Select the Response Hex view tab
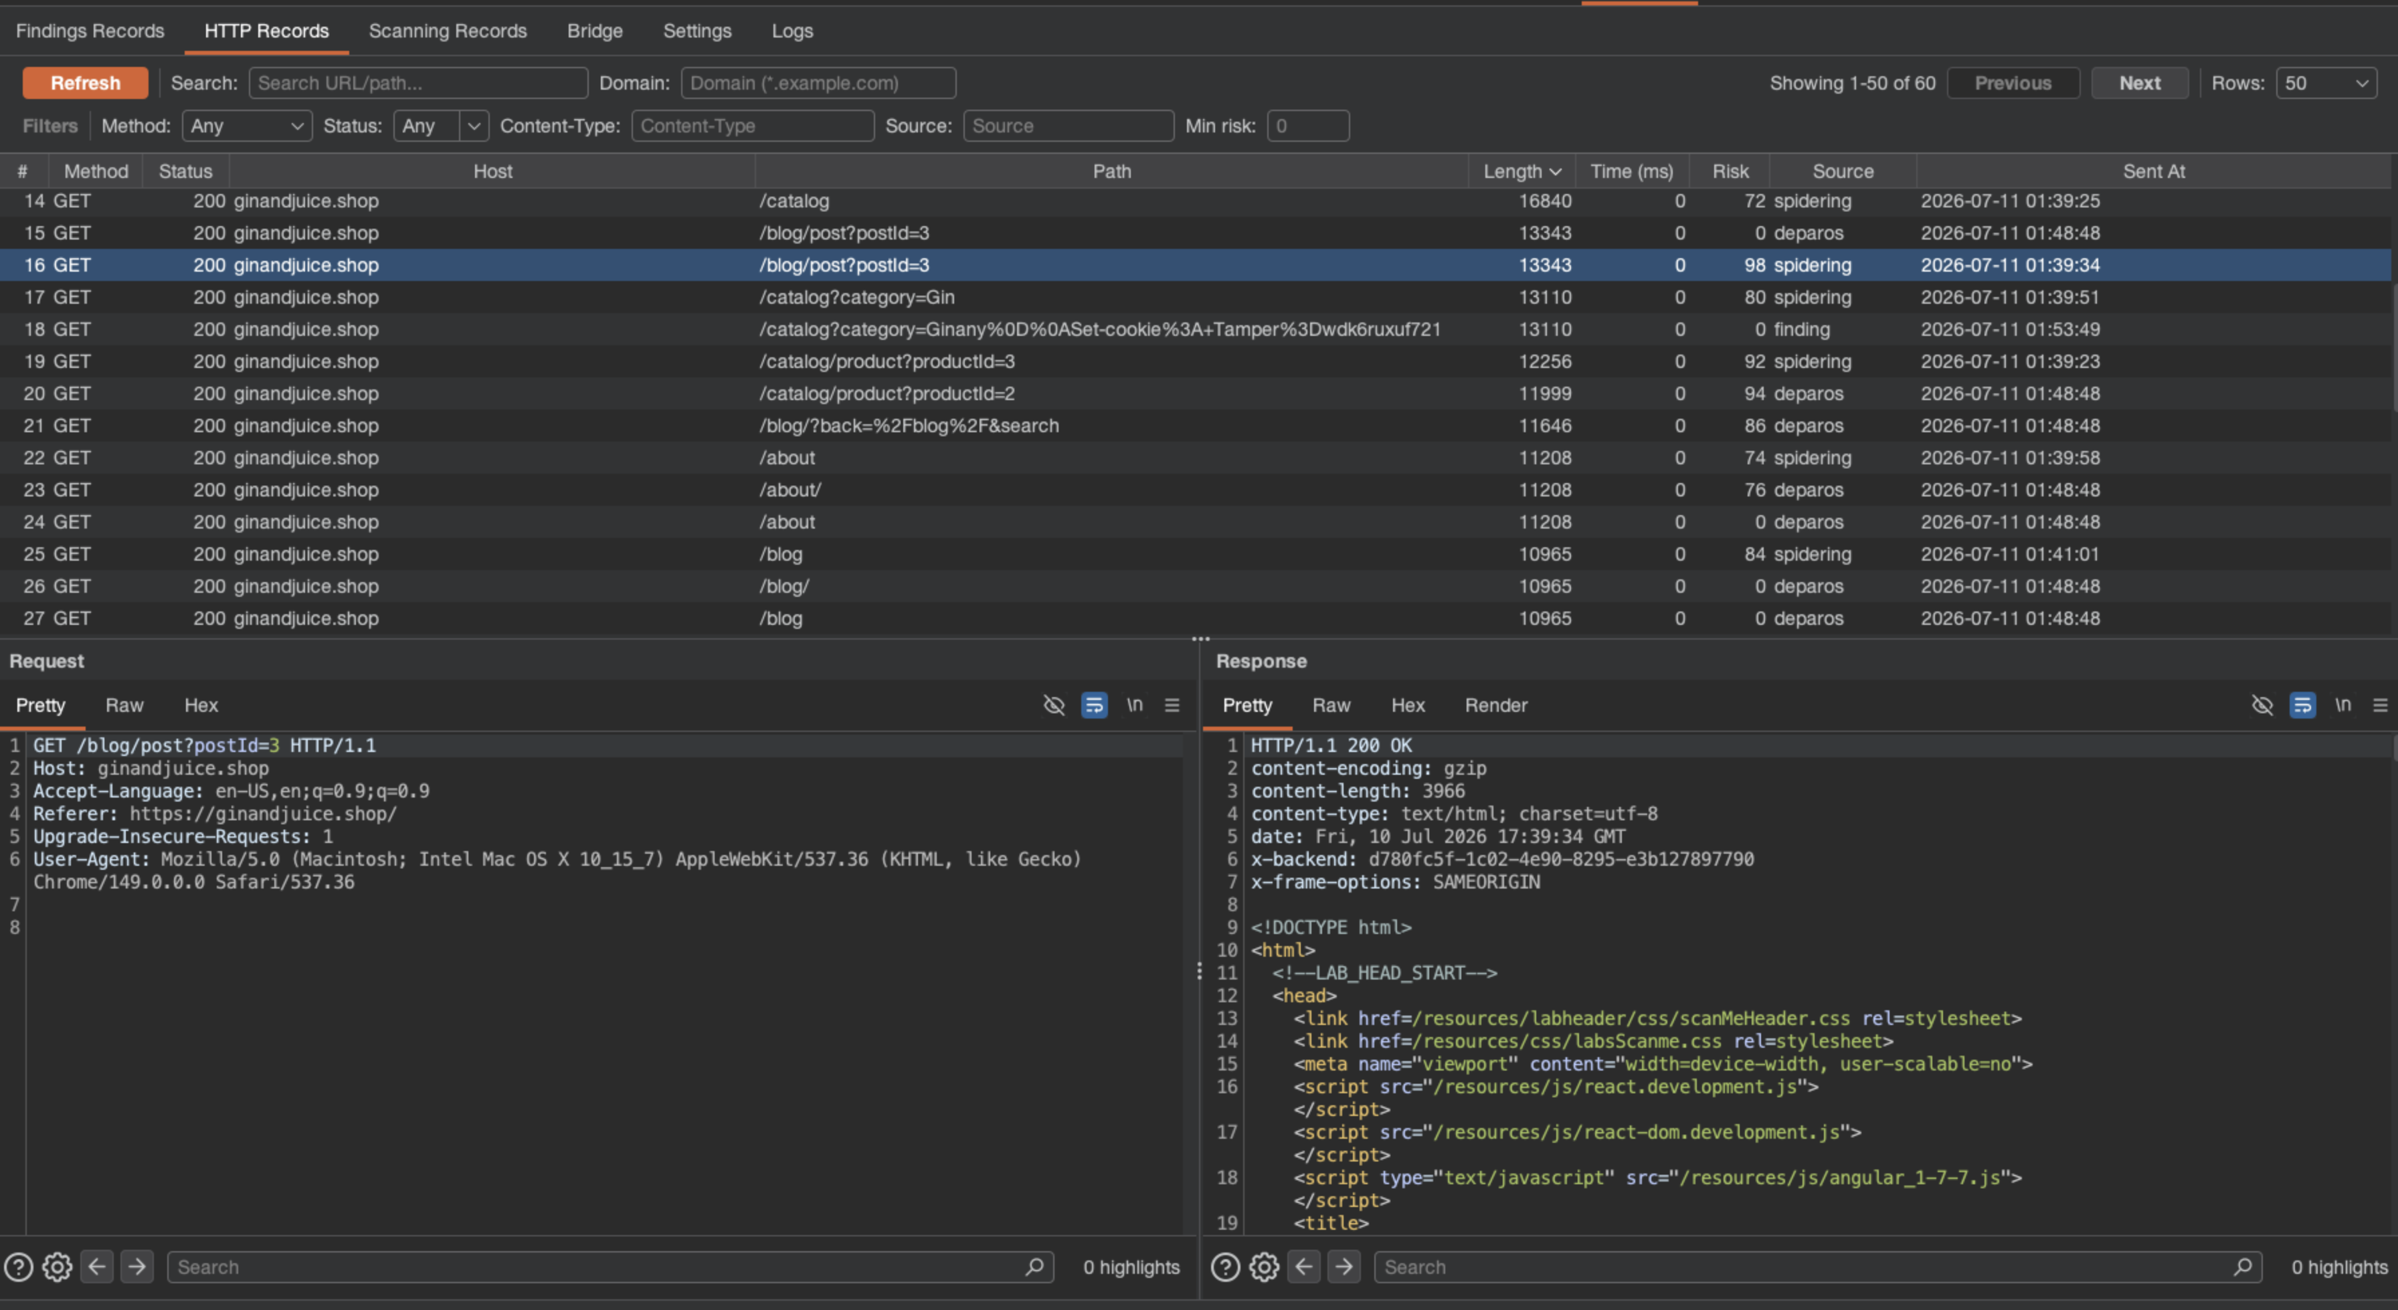 1408,705
